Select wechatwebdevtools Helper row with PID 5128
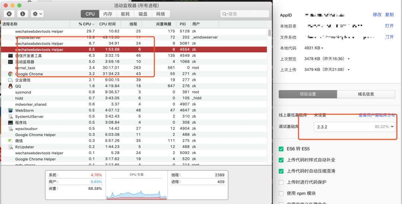 [134, 32]
